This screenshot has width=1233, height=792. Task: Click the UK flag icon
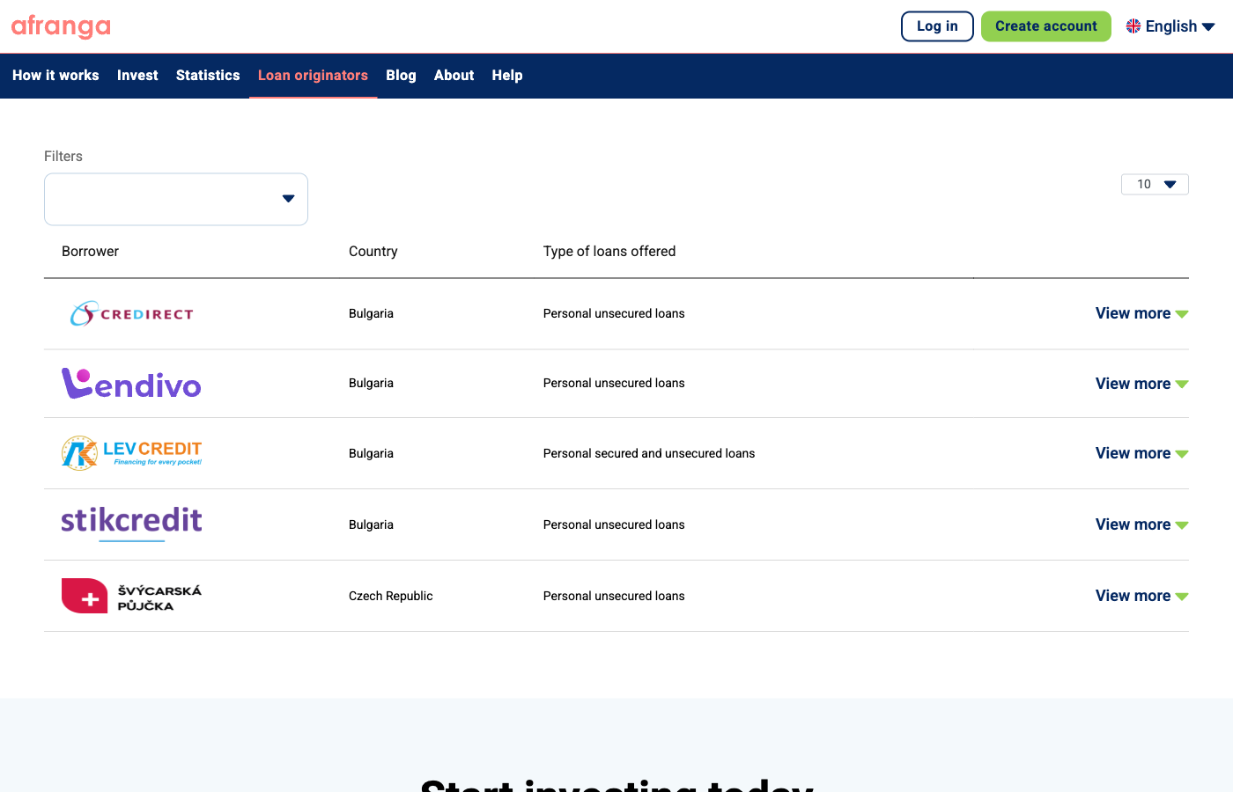1133,26
